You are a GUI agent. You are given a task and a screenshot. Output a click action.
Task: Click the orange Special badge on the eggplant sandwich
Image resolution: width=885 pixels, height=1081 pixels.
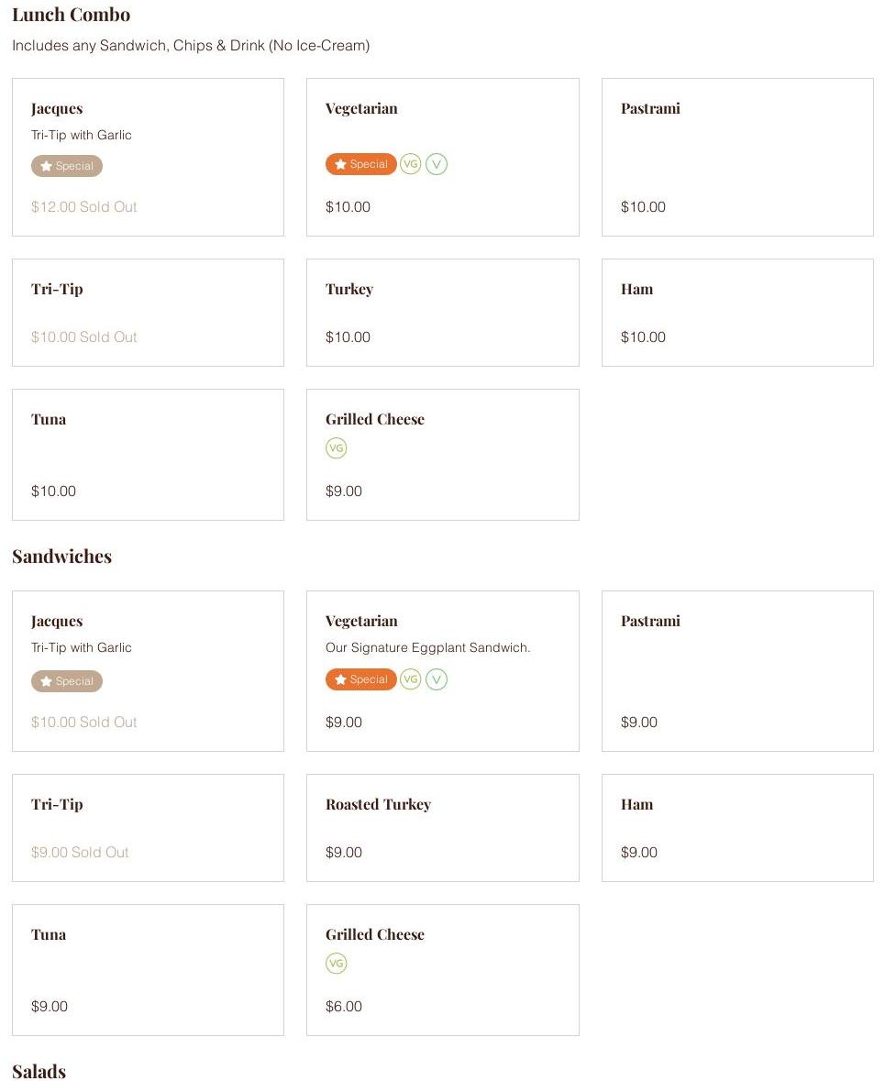click(360, 679)
